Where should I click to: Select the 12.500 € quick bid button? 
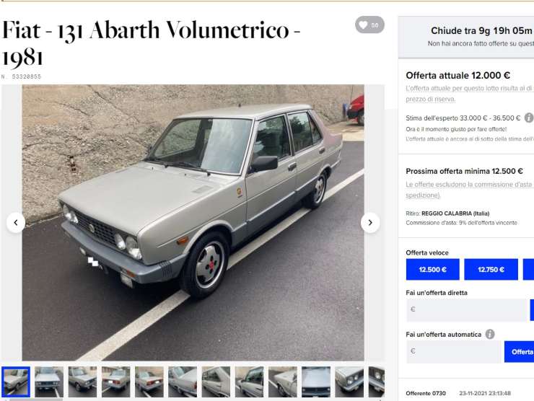point(432,270)
